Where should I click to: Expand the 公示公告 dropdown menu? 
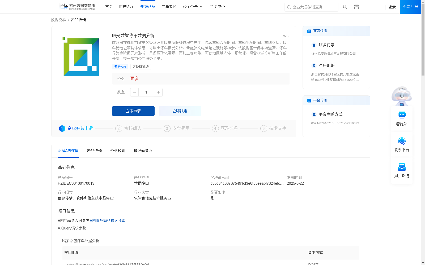coord(193,7)
